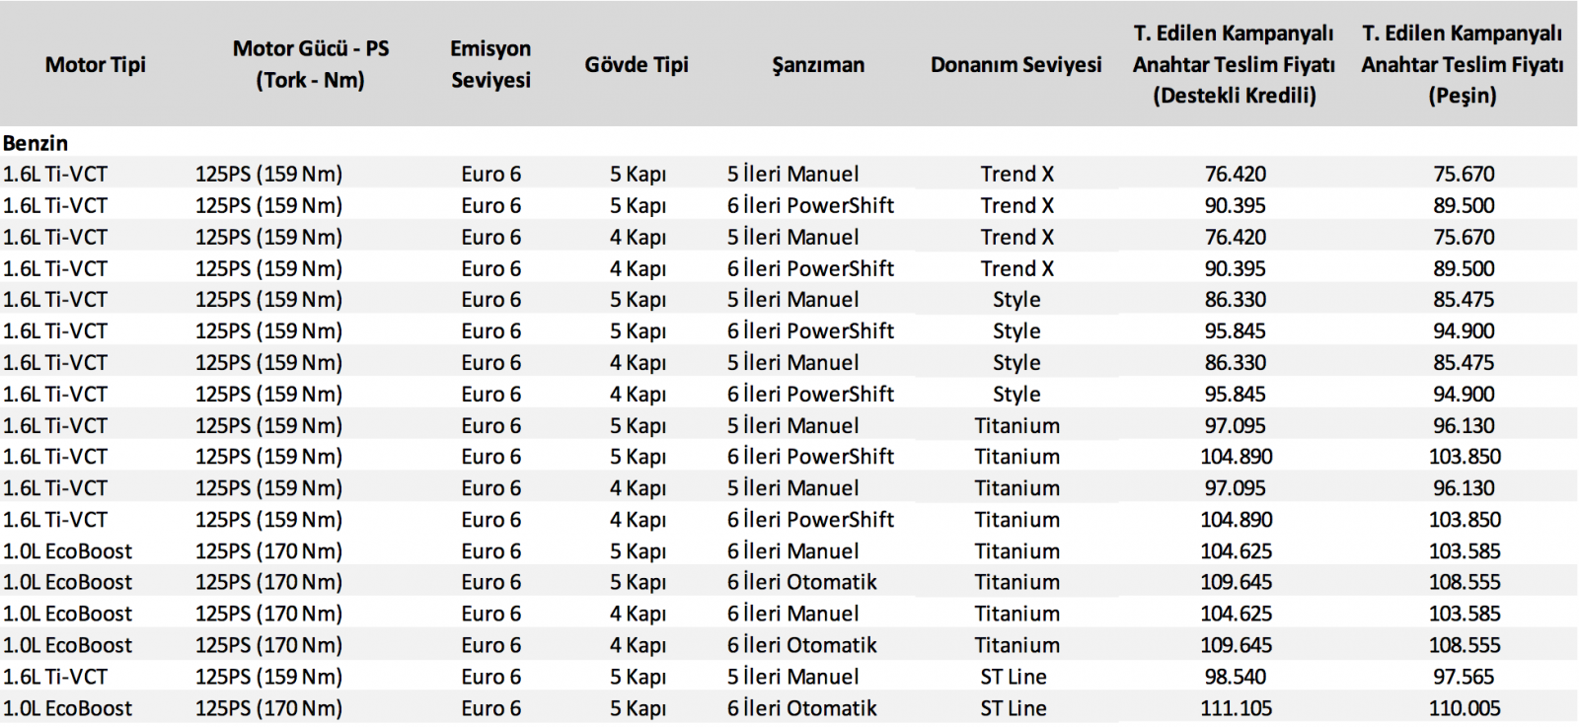This screenshot has width=1579, height=727.
Task: Select the Benzin section label
Action: point(36,143)
